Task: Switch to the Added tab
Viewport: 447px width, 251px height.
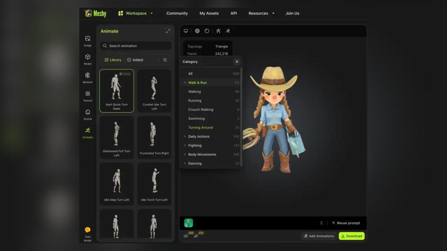Action: (135, 60)
